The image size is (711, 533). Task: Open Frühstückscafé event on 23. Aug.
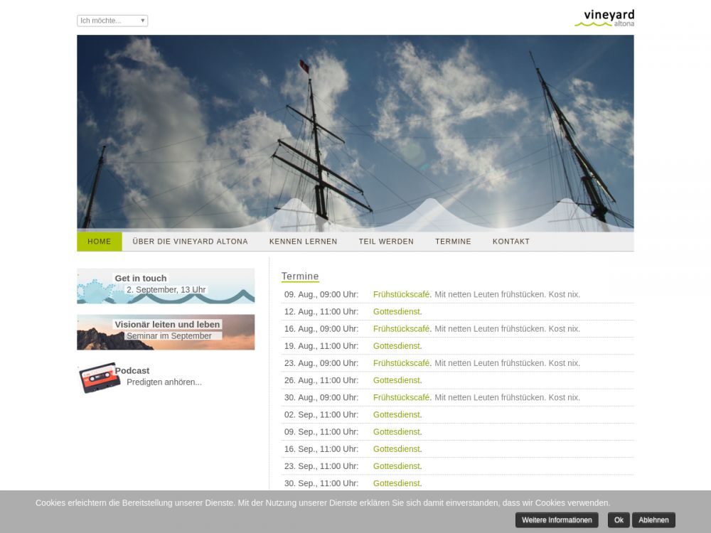click(x=401, y=363)
